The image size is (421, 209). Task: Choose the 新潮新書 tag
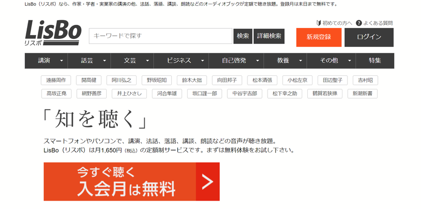tap(363, 94)
